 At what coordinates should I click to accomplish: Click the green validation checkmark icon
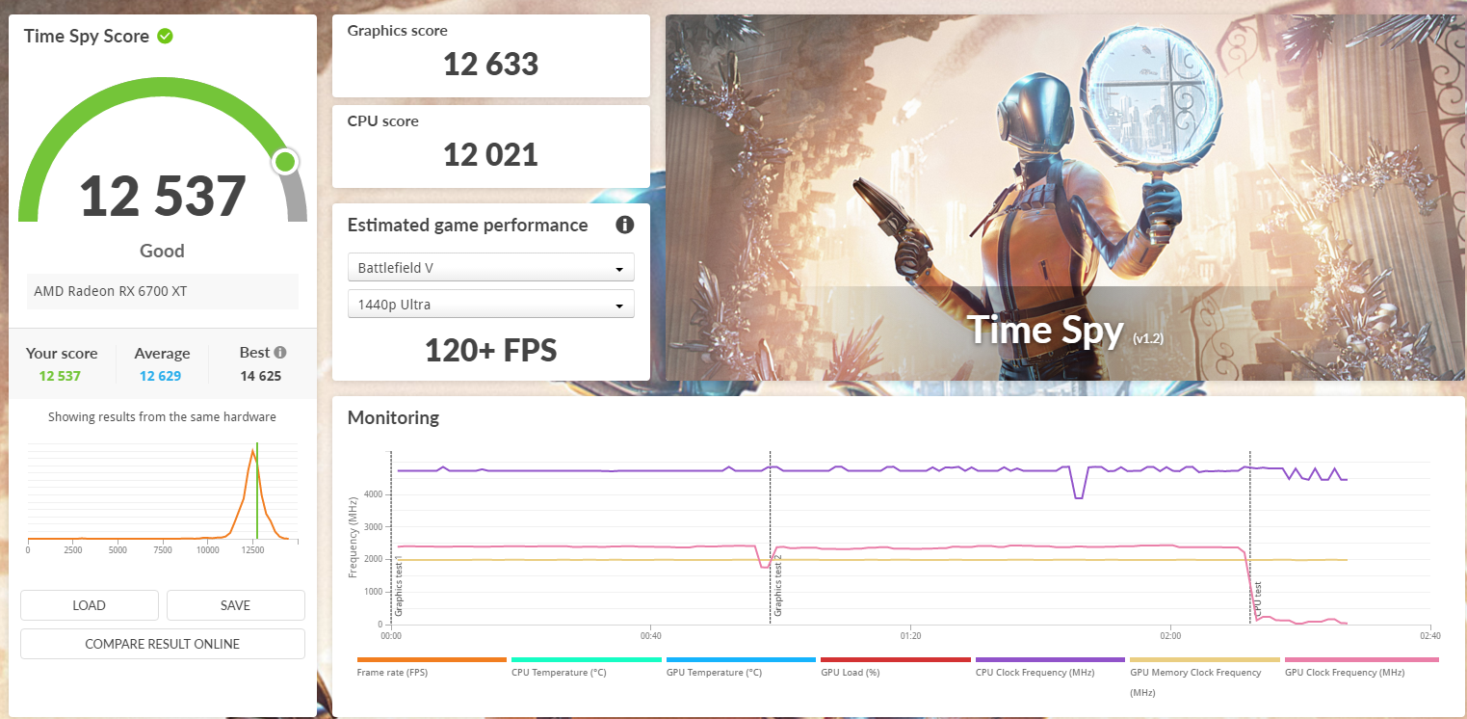165,36
